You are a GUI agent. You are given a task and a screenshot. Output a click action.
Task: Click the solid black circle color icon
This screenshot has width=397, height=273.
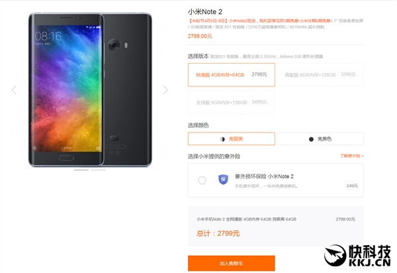[x=311, y=139]
